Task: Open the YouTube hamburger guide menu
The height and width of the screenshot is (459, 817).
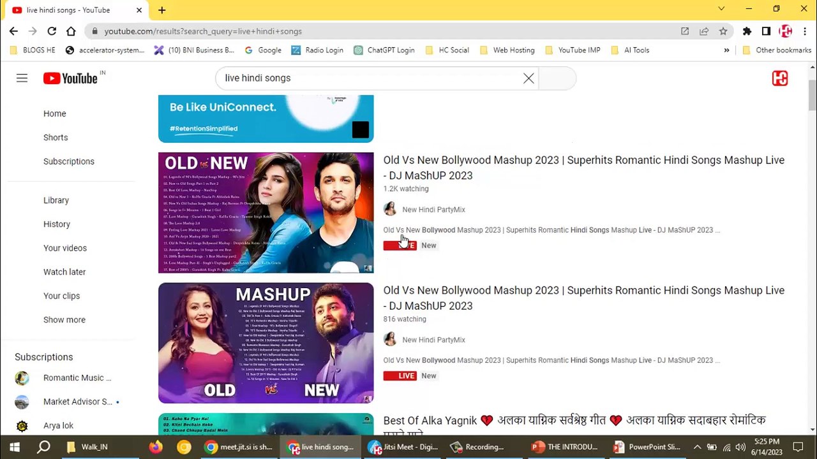Action: coord(22,78)
